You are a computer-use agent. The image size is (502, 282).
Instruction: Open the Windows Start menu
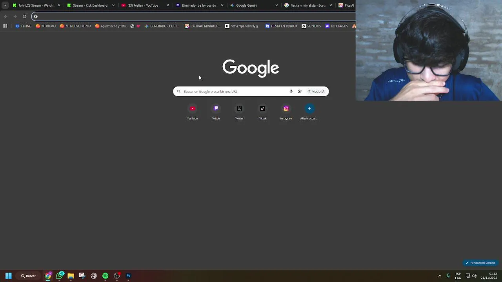[x=8, y=276]
